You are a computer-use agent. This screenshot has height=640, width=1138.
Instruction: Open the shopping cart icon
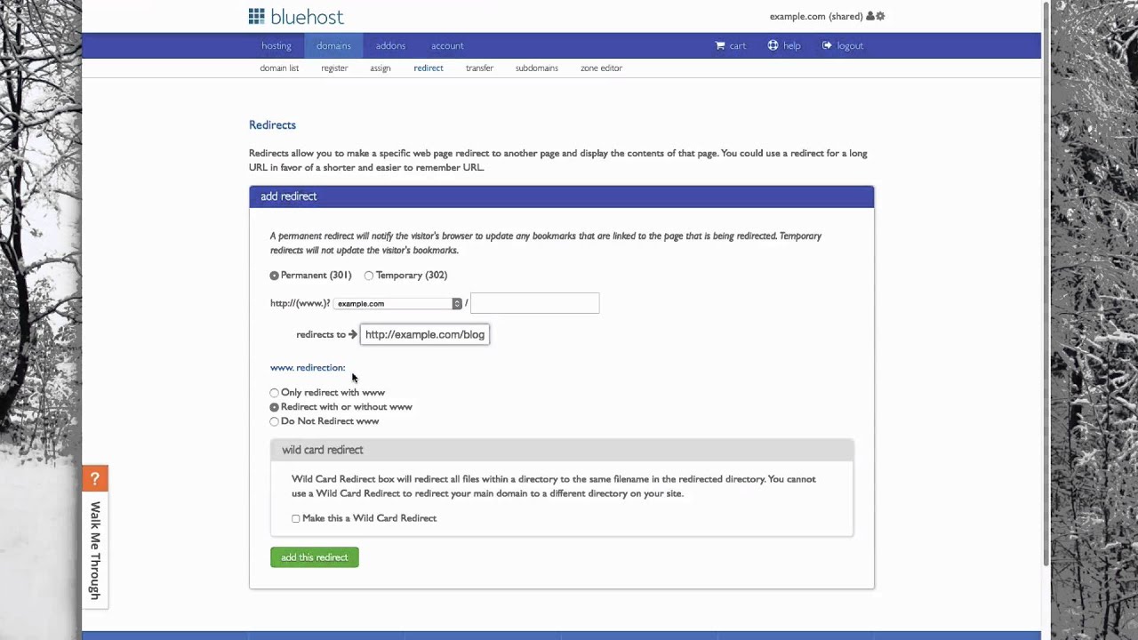pos(720,45)
